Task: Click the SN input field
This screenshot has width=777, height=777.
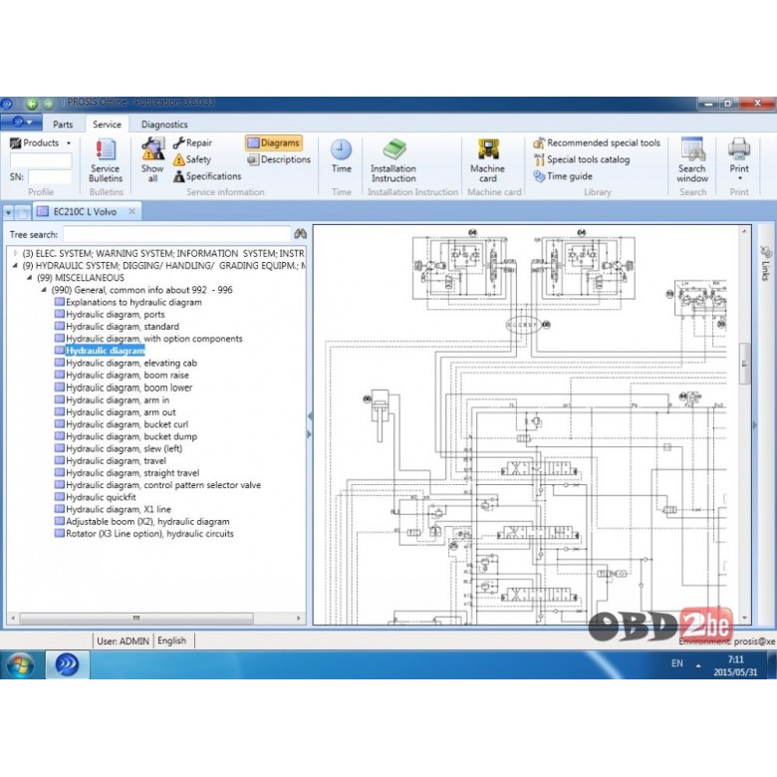Action: pyautogui.click(x=50, y=177)
